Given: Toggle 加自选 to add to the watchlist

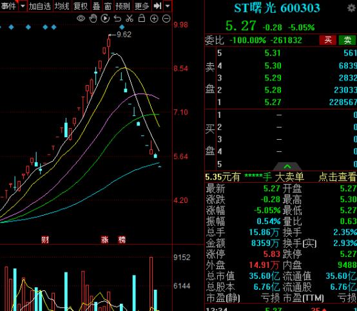Looking at the screenshot, I should (x=40, y=6).
